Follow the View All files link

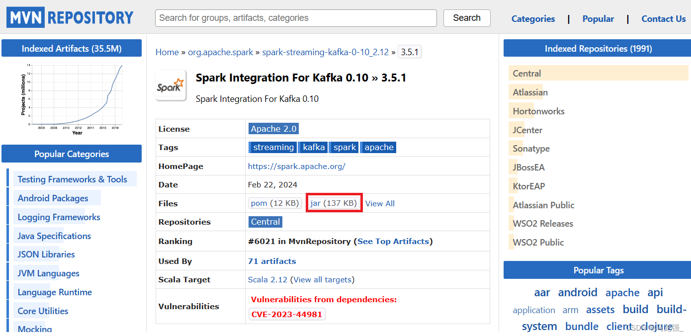click(380, 203)
